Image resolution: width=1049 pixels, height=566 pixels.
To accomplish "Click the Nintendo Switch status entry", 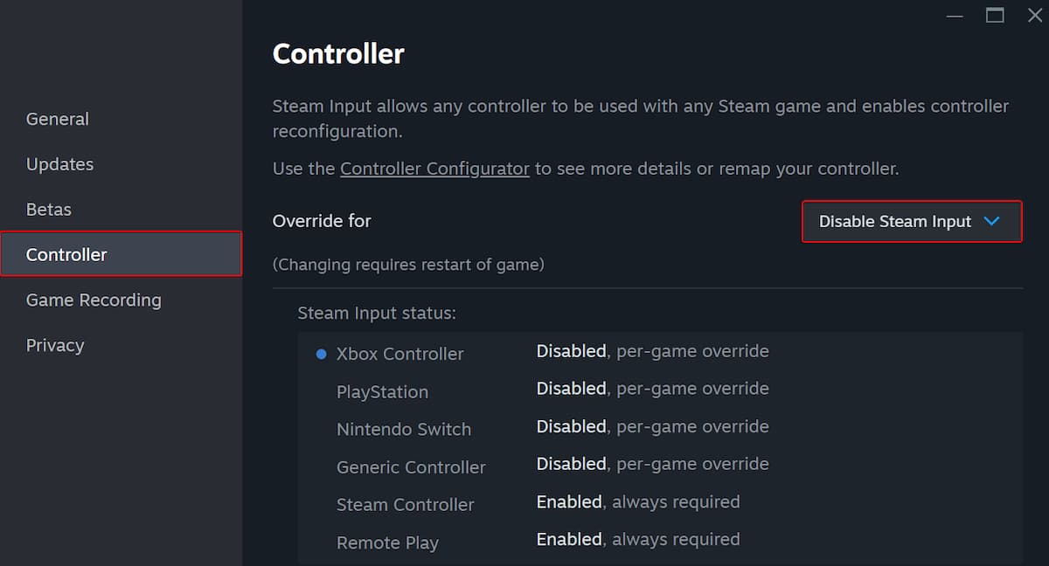I will tap(404, 429).
